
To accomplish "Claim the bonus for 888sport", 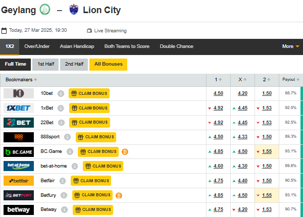I will click(96, 137).
